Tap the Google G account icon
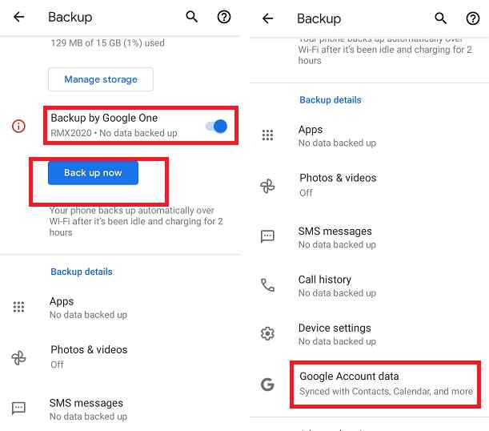 tap(267, 385)
